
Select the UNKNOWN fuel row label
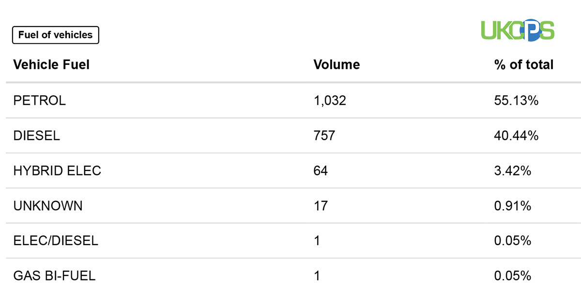pyautogui.click(x=48, y=206)
